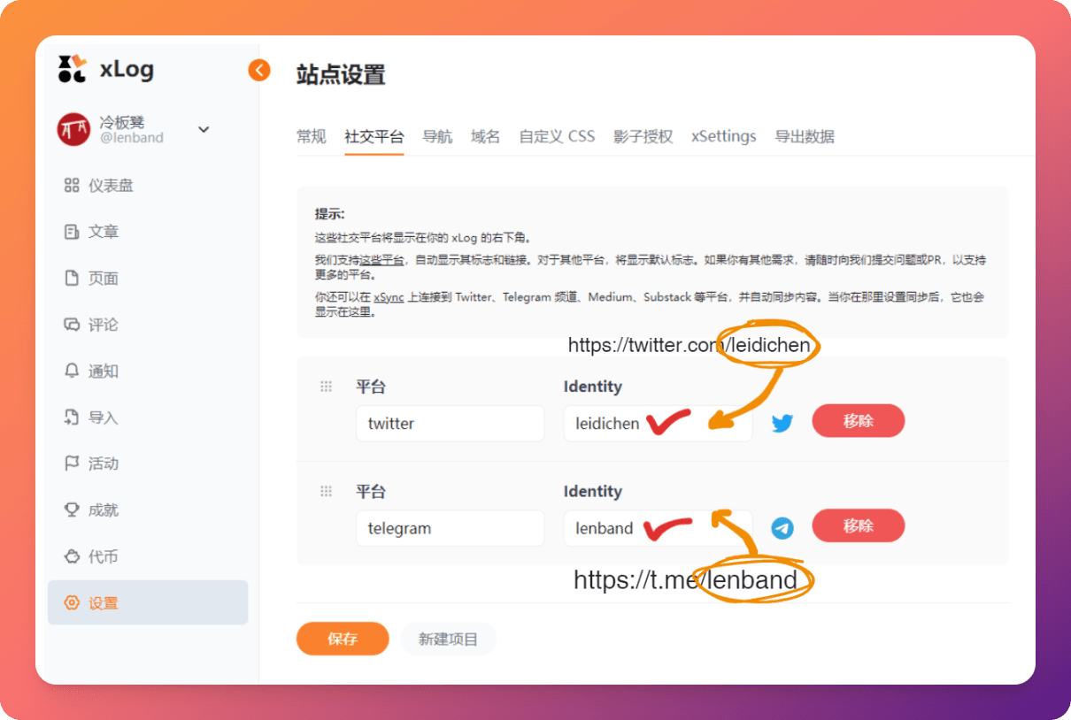Viewport: 1071px width, 720px height.
Task: Click the lenband Identity input field
Action: [x=658, y=528]
